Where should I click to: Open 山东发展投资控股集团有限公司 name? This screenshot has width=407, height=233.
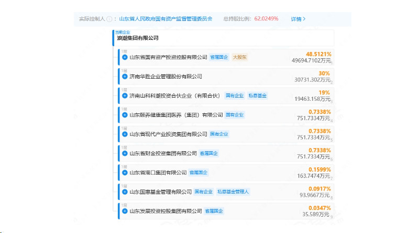point(166,211)
